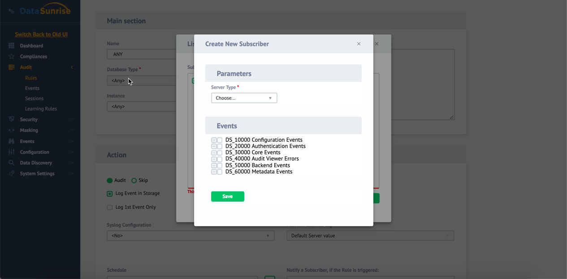This screenshot has width=567, height=279.
Task: Click the Compliances star icon
Action: pyautogui.click(x=12, y=56)
